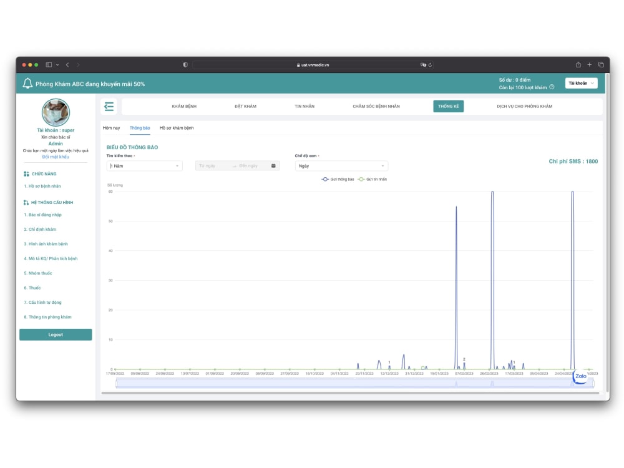Click the notification bell icon
The height and width of the screenshot is (468, 624).
[27, 84]
